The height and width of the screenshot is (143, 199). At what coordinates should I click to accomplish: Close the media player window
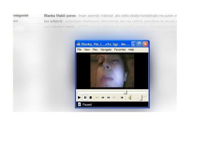tap(146, 44)
